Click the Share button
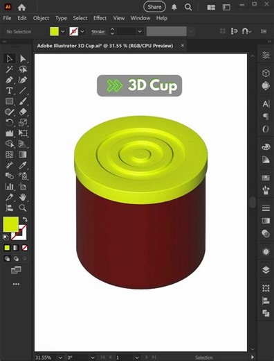Screen dimensions: 274x361 point(154,7)
